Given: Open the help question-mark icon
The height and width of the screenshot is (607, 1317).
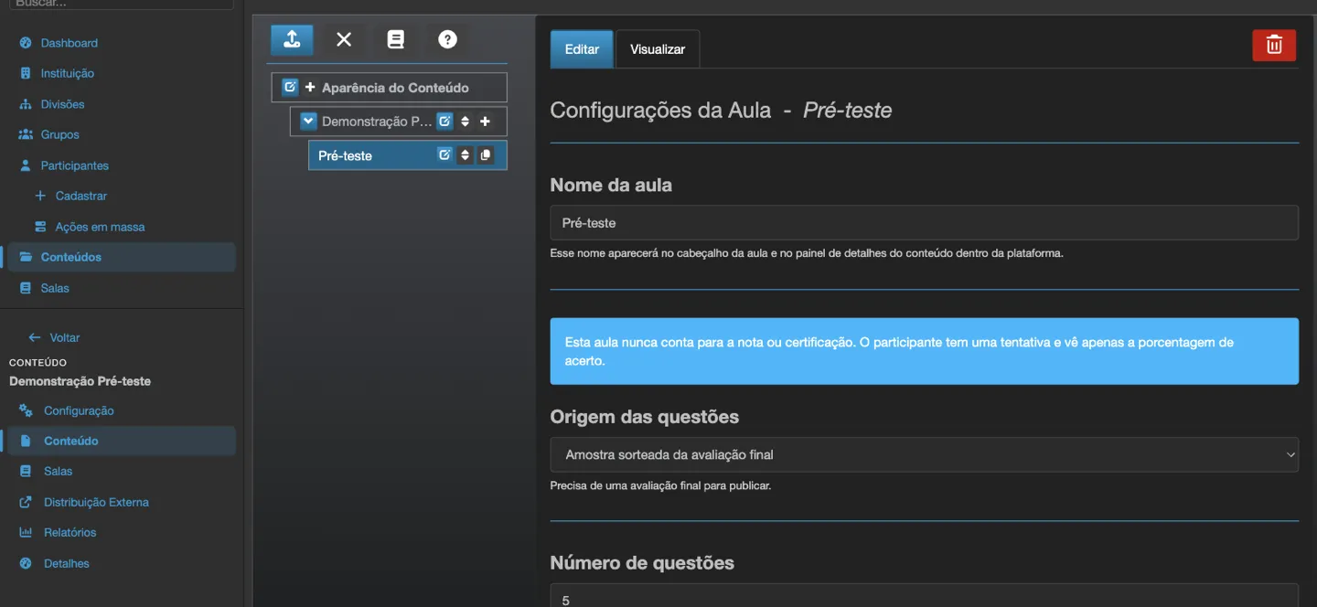Looking at the screenshot, I should 447,39.
